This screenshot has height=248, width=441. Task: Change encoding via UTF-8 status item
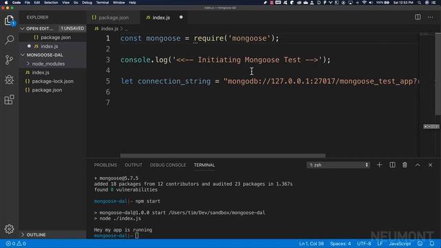tap(364, 243)
